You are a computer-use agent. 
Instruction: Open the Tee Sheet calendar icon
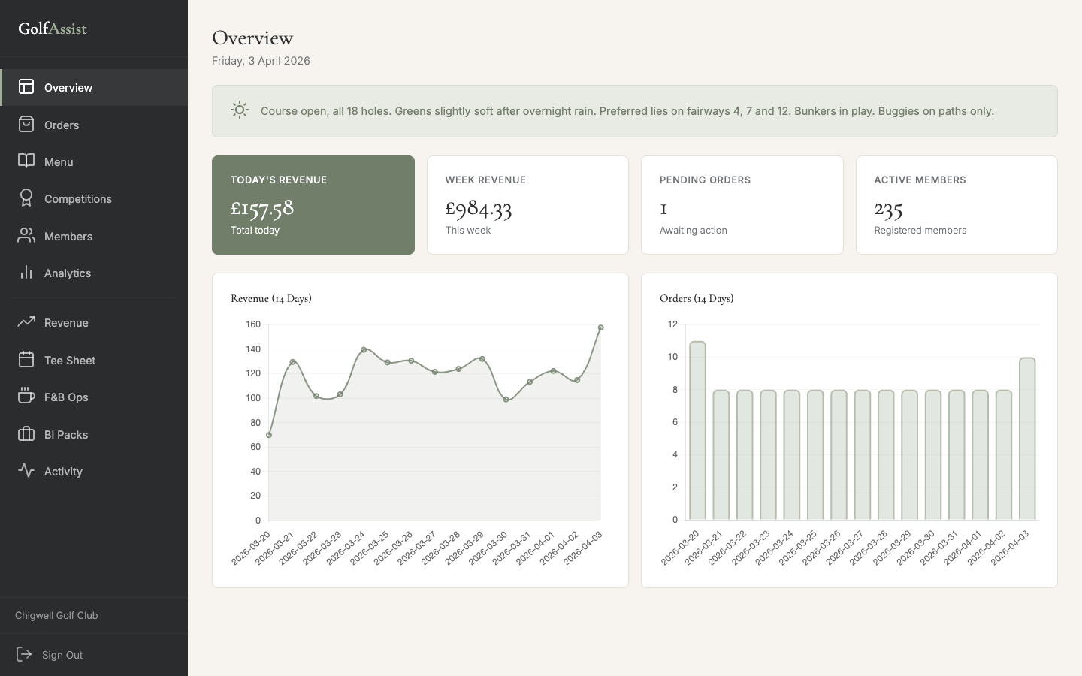click(26, 360)
